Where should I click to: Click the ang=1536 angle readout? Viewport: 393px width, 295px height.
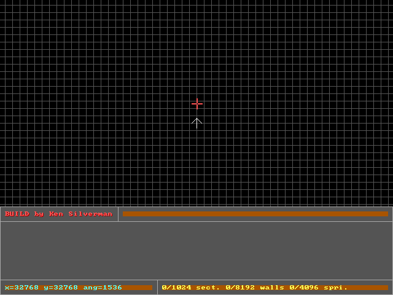pos(103,288)
